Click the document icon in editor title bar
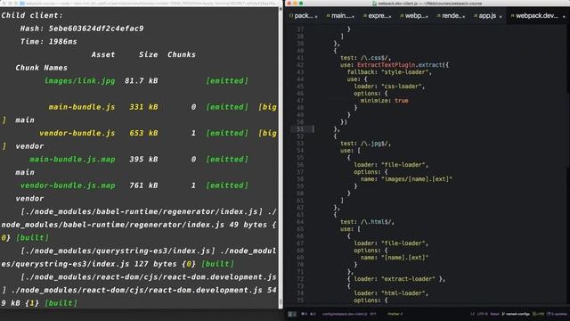The height and width of the screenshot is (321, 570). pos(374,4)
